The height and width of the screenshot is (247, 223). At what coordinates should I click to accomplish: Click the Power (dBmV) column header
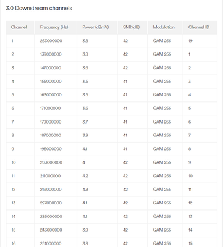pyautogui.click(x=96, y=27)
